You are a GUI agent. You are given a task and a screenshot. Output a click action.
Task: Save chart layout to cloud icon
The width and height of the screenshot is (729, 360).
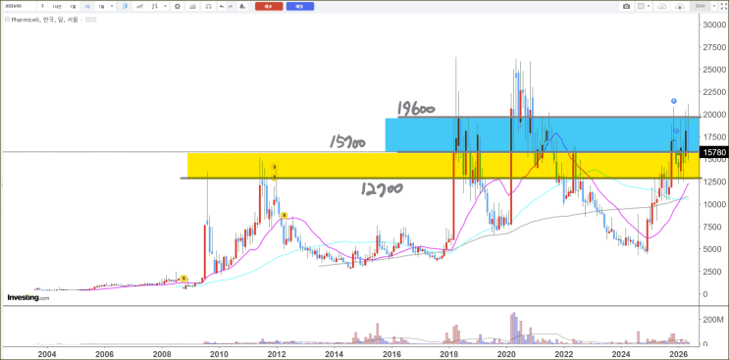[680, 7]
